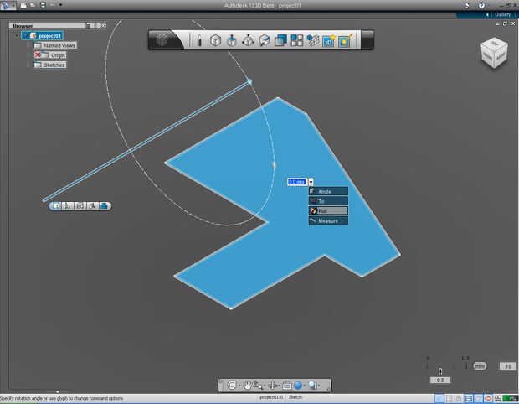Close the Browser panel
The width and height of the screenshot is (519, 404).
tap(104, 25)
